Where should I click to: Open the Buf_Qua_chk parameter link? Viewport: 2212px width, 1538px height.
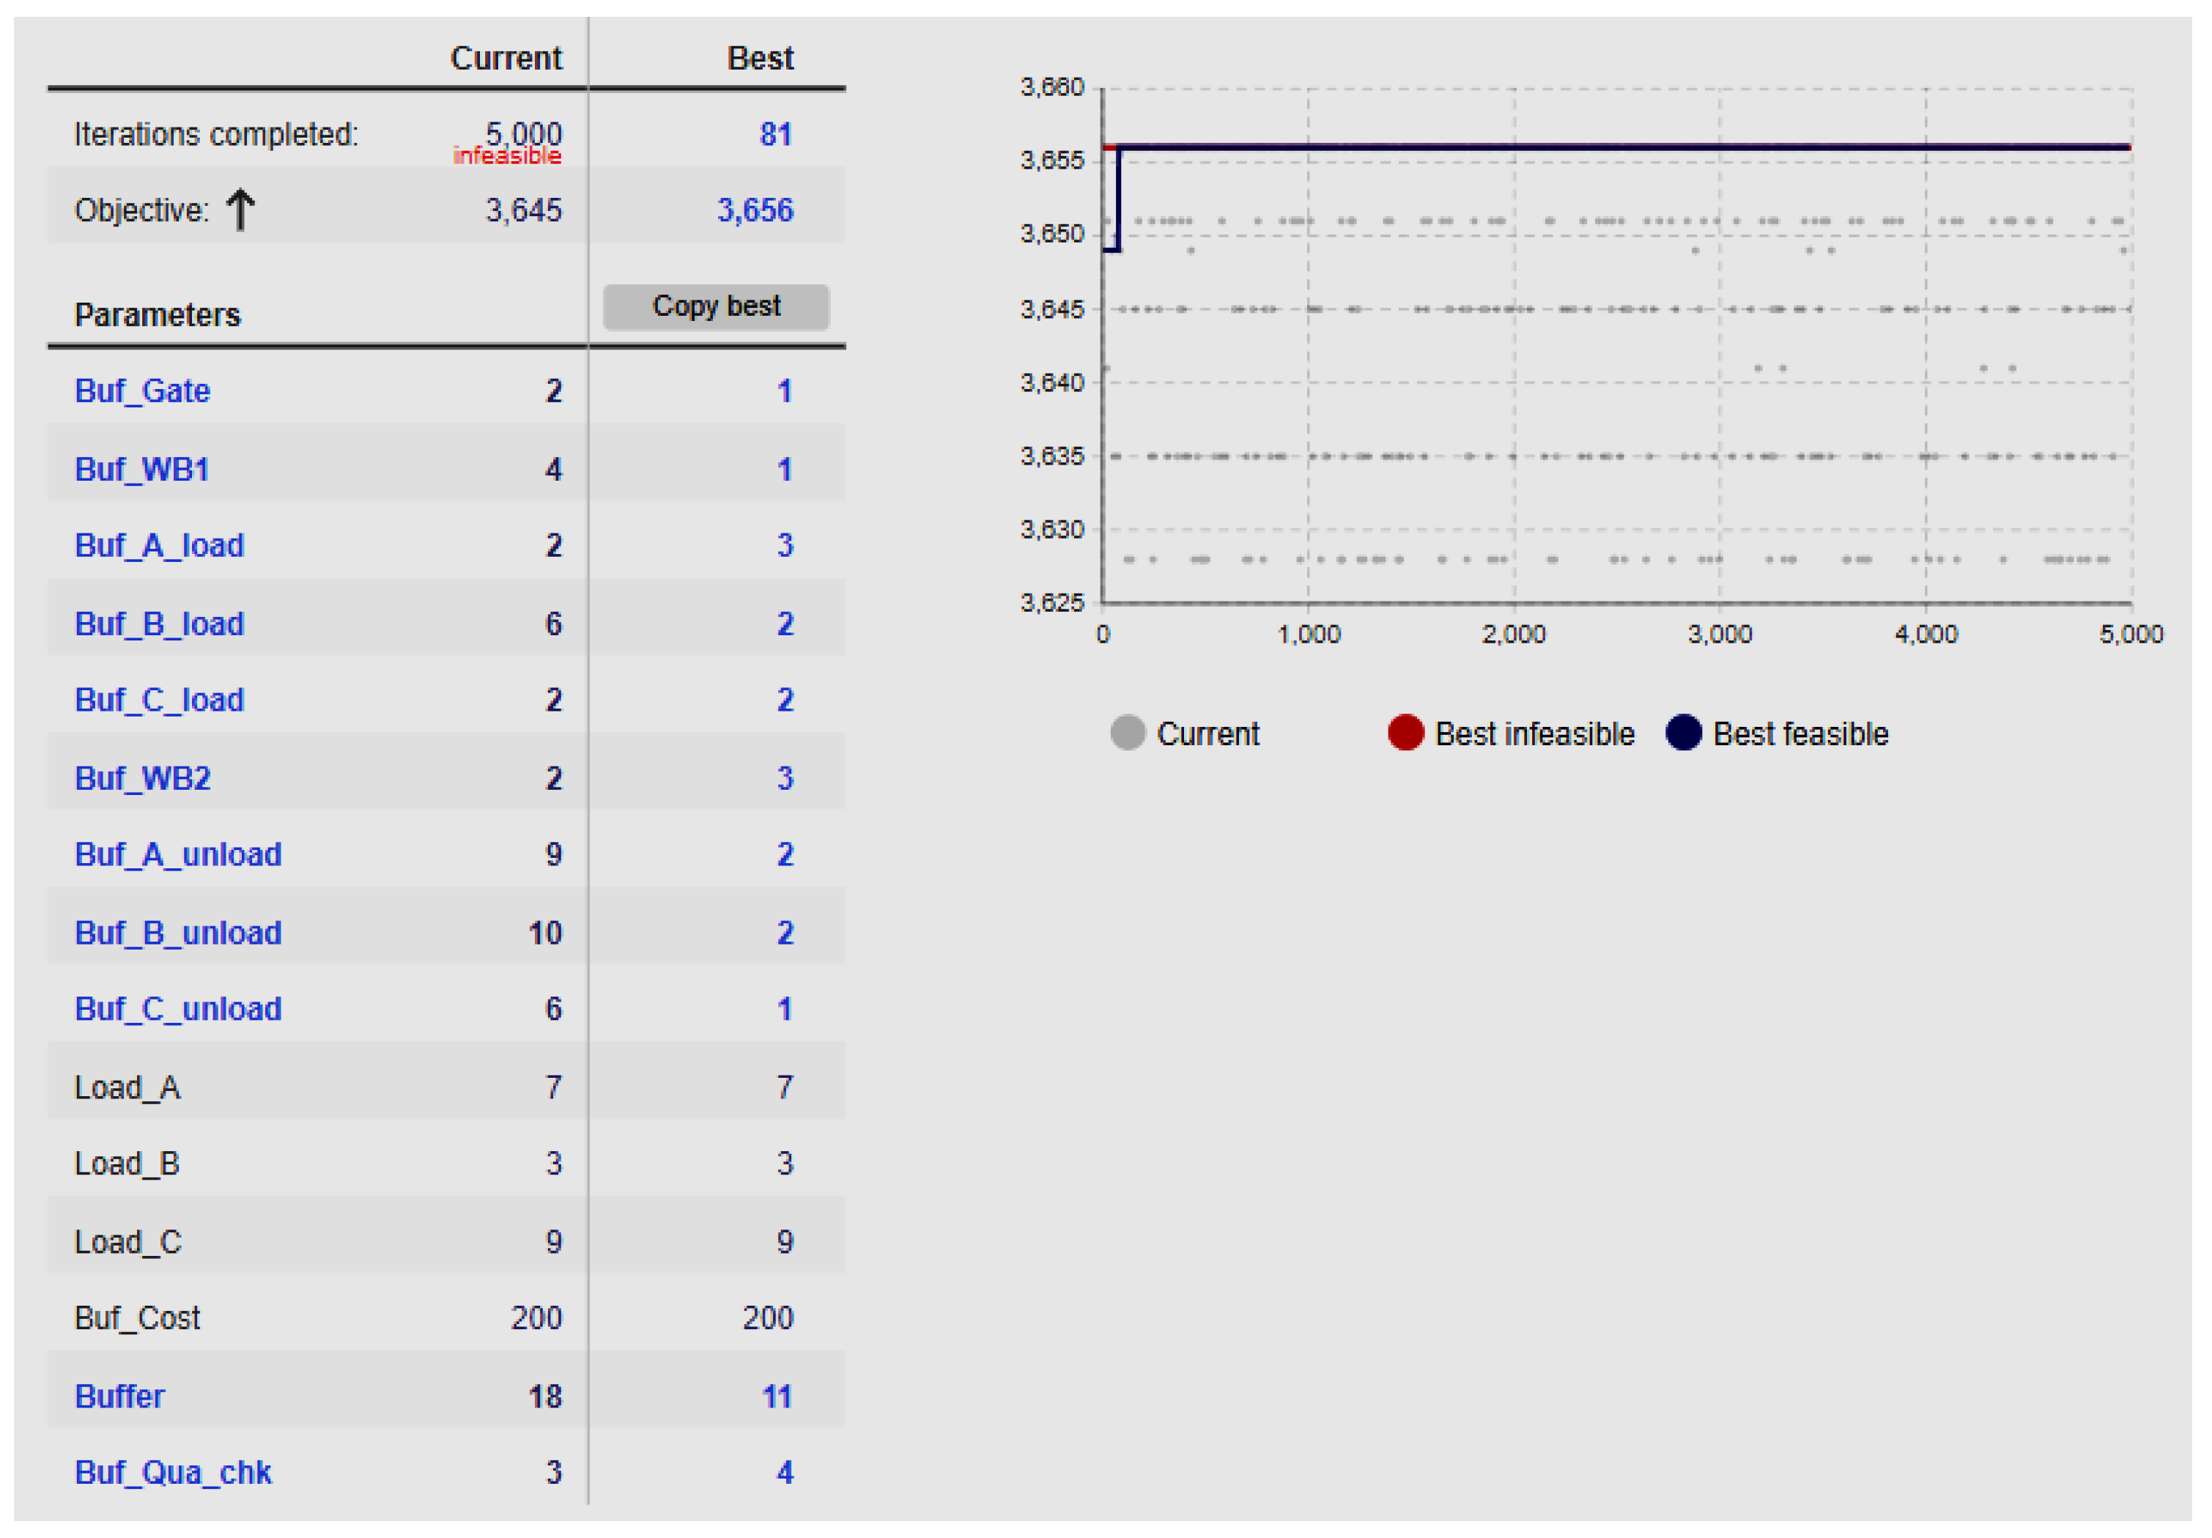click(x=174, y=1473)
